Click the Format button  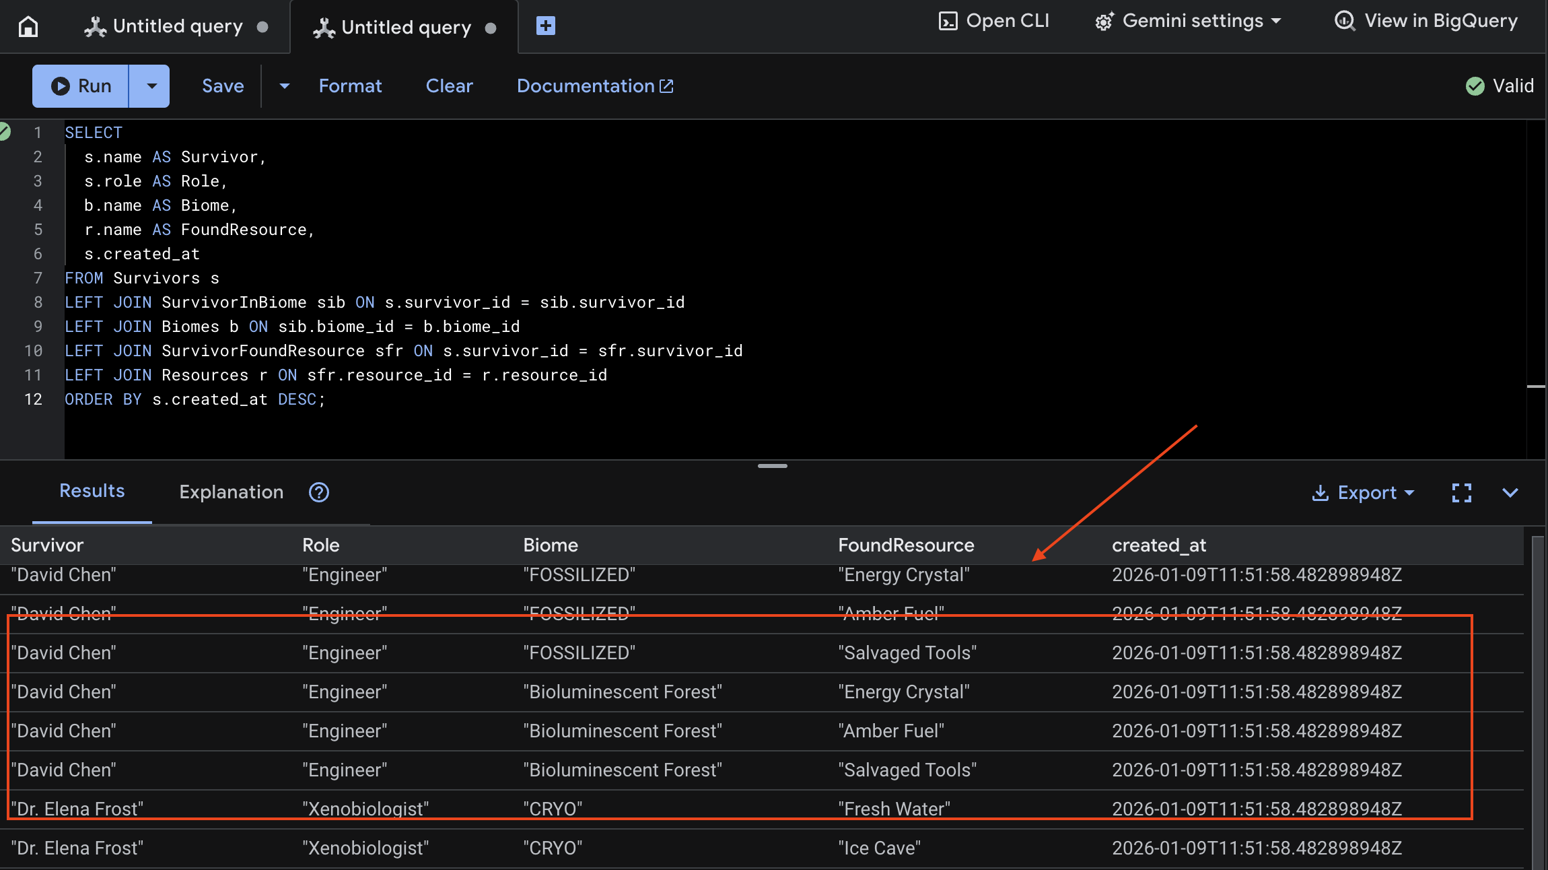coord(350,86)
